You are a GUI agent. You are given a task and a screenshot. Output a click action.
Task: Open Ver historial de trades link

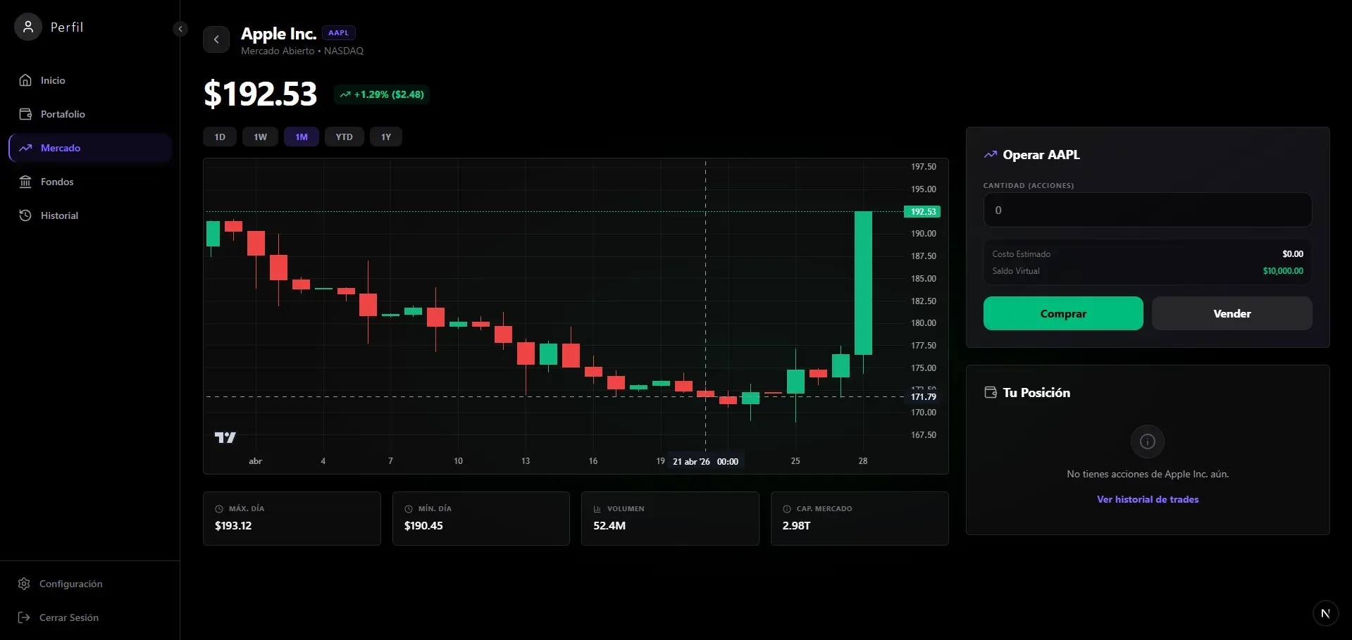[1148, 499]
